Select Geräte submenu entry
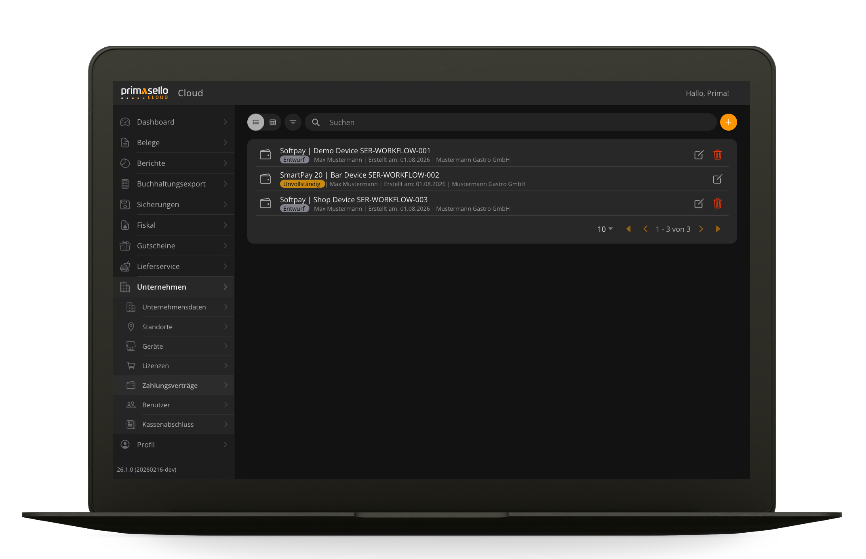This screenshot has height=559, width=866. [x=174, y=346]
